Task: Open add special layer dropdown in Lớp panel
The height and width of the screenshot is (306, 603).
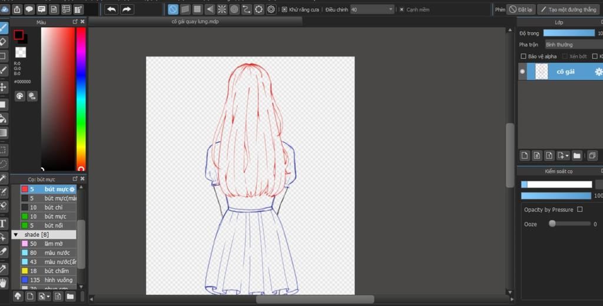Action: 567,156
